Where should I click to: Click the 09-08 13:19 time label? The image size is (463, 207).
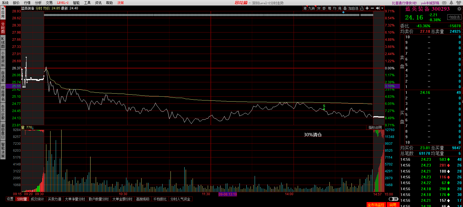click(x=228, y=194)
